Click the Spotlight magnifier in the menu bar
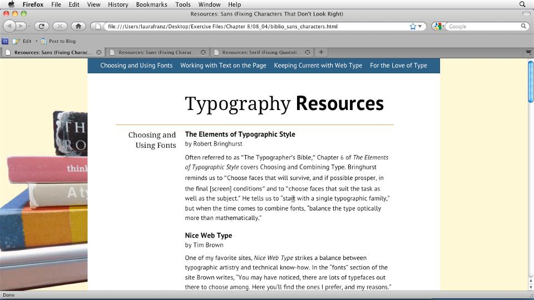Screen dimensions: 534x300 tap(522, 4)
